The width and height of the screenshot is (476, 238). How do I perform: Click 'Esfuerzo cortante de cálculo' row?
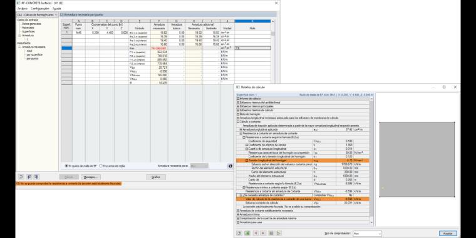303,203
